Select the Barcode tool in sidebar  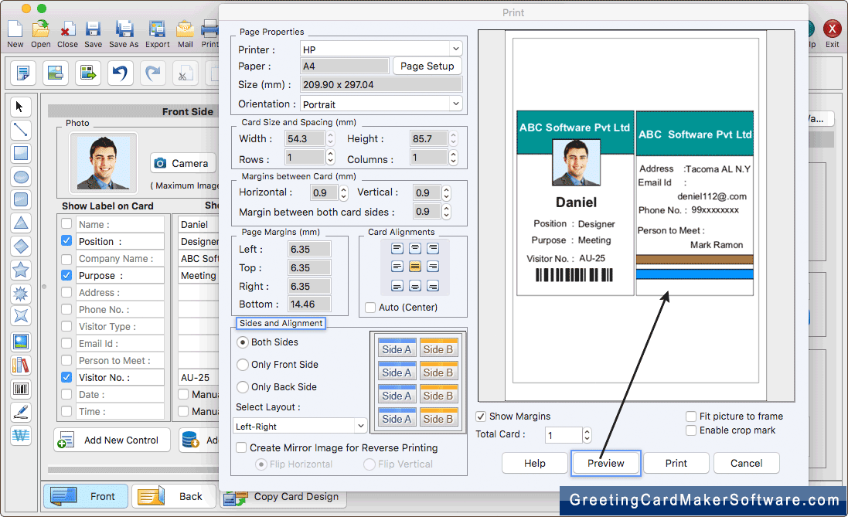21,389
